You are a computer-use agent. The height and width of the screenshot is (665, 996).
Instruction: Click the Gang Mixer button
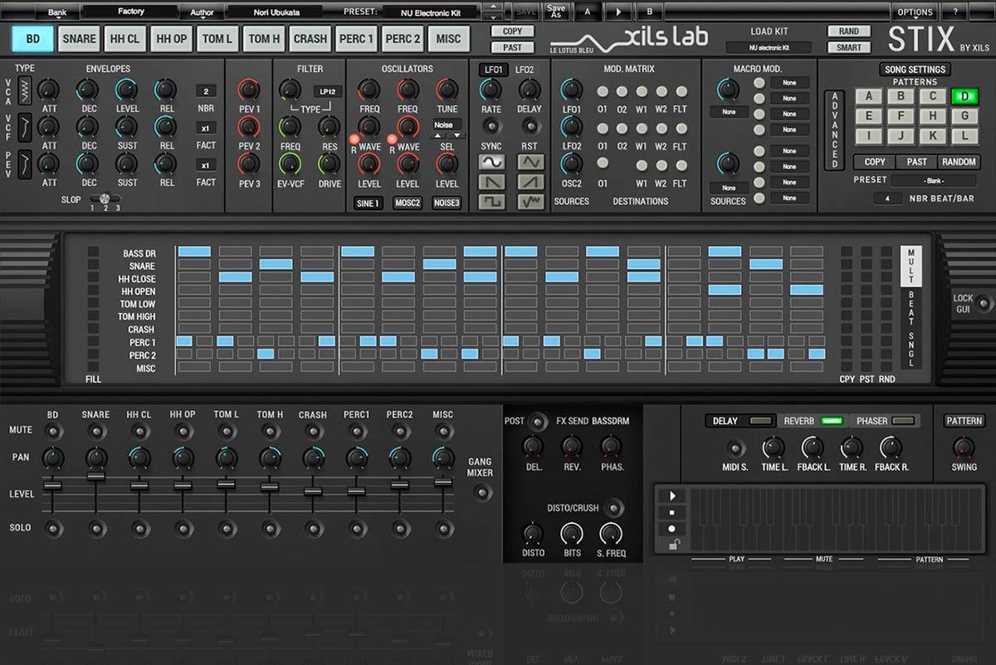coord(481,491)
